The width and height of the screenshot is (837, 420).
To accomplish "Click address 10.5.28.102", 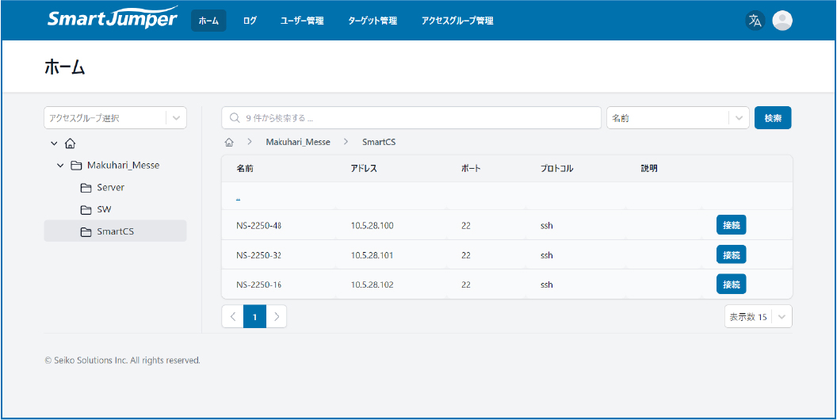I will tap(372, 284).
